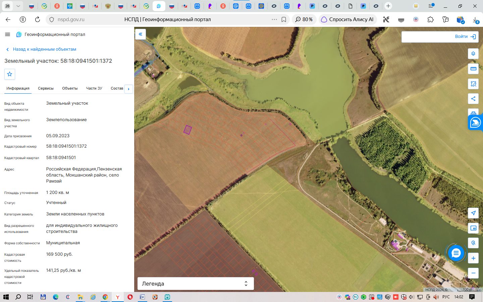Go back to found objects list
483x302 pixels.
tap(41, 49)
